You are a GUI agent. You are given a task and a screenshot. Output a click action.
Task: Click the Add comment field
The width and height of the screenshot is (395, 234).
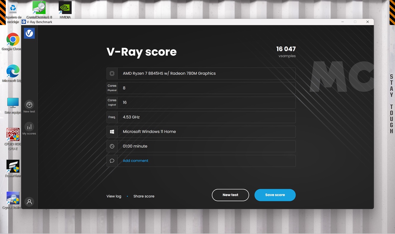(x=136, y=161)
